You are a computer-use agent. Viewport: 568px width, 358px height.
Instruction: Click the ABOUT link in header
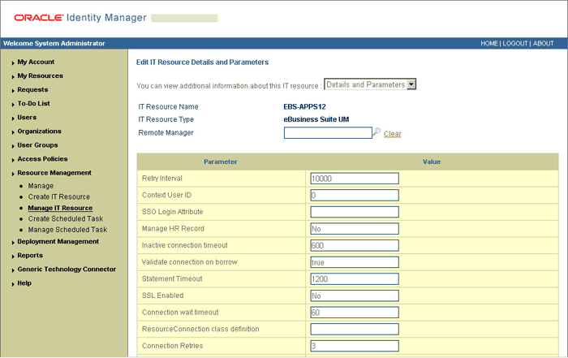543,44
